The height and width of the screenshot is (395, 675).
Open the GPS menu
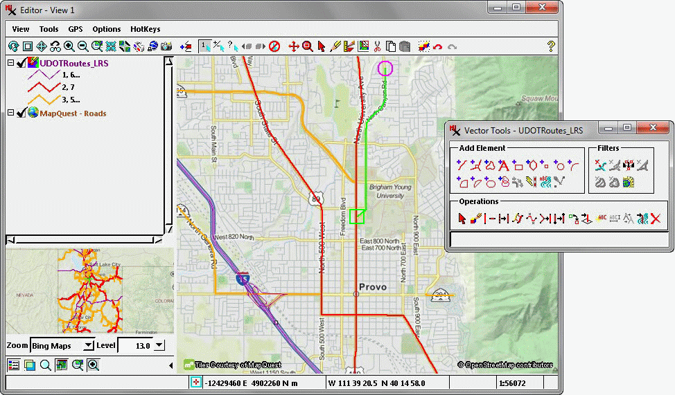pyautogui.click(x=76, y=29)
